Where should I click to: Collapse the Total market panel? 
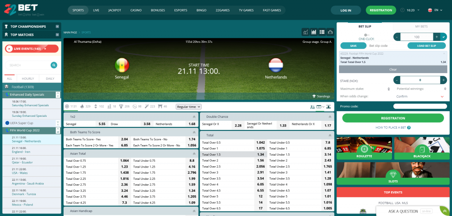click(330, 135)
